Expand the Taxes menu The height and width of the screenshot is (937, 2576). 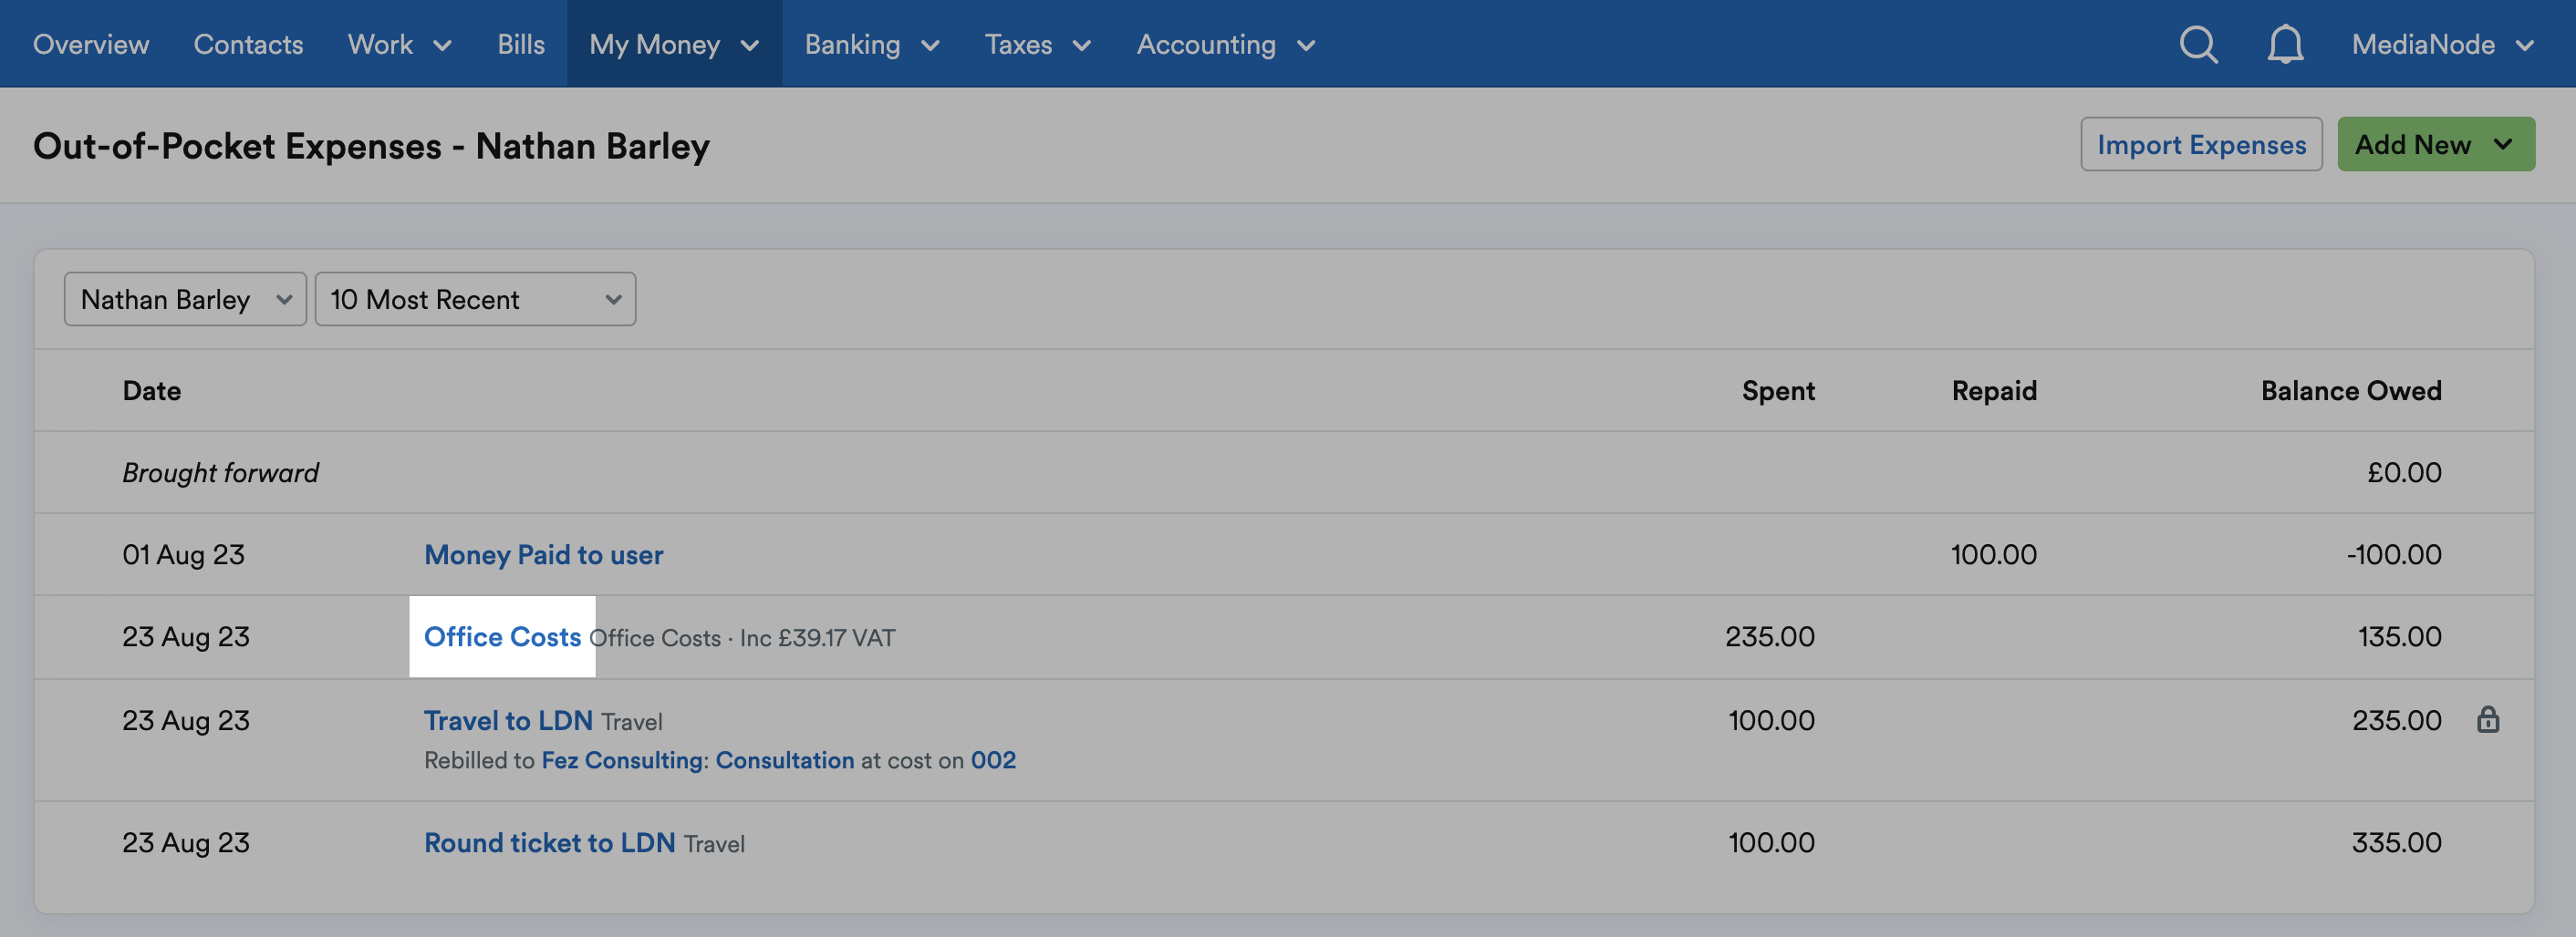point(1038,44)
